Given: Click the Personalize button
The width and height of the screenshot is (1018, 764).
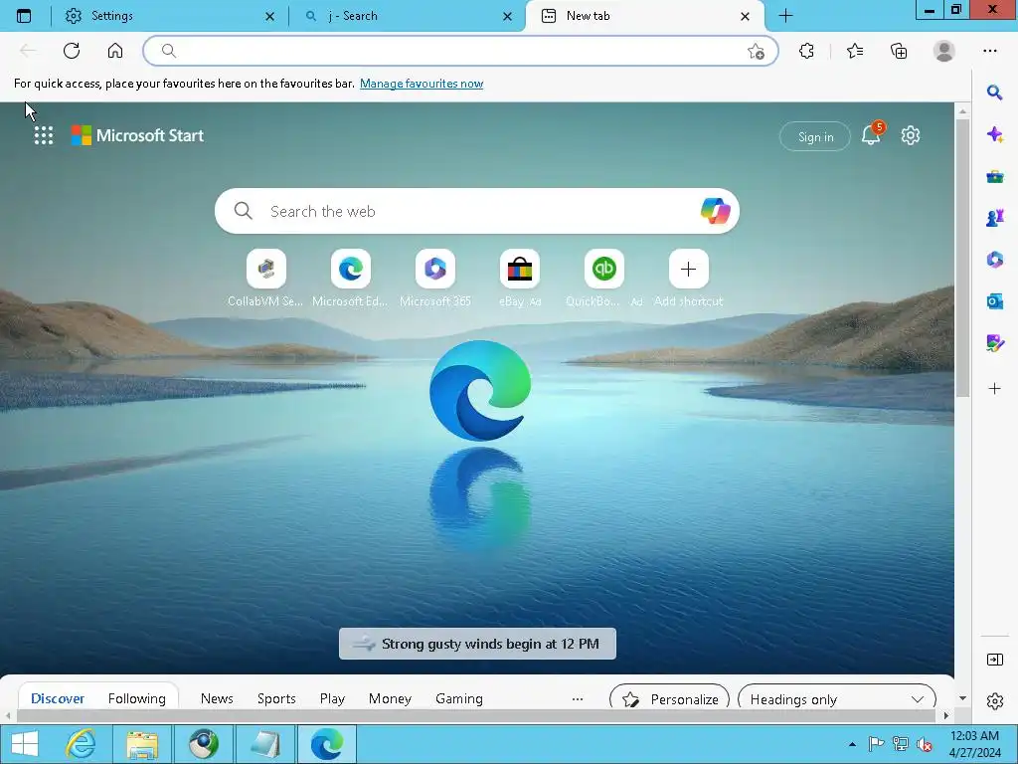Looking at the screenshot, I should (669, 697).
